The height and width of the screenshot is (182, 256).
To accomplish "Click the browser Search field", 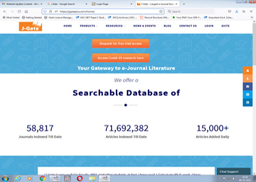I will pyautogui.click(x=190, y=11).
